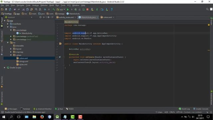Open the VCS menu
This screenshot has width=213, height=120.
pos(69,5)
